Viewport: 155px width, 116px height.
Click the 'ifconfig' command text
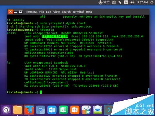47,30
